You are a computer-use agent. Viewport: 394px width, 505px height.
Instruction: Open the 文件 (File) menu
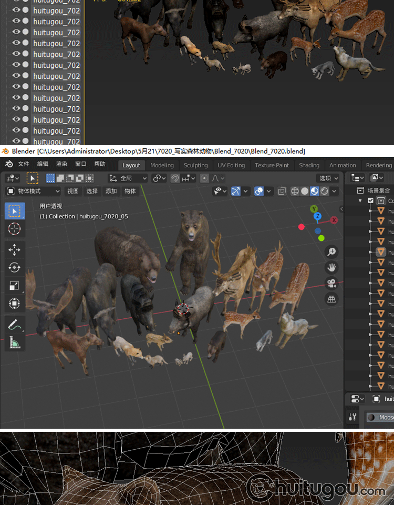[24, 165]
